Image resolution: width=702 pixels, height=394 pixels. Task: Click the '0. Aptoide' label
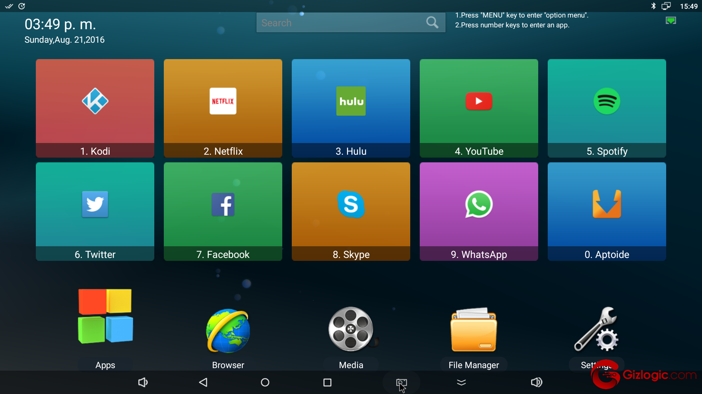coord(607,254)
